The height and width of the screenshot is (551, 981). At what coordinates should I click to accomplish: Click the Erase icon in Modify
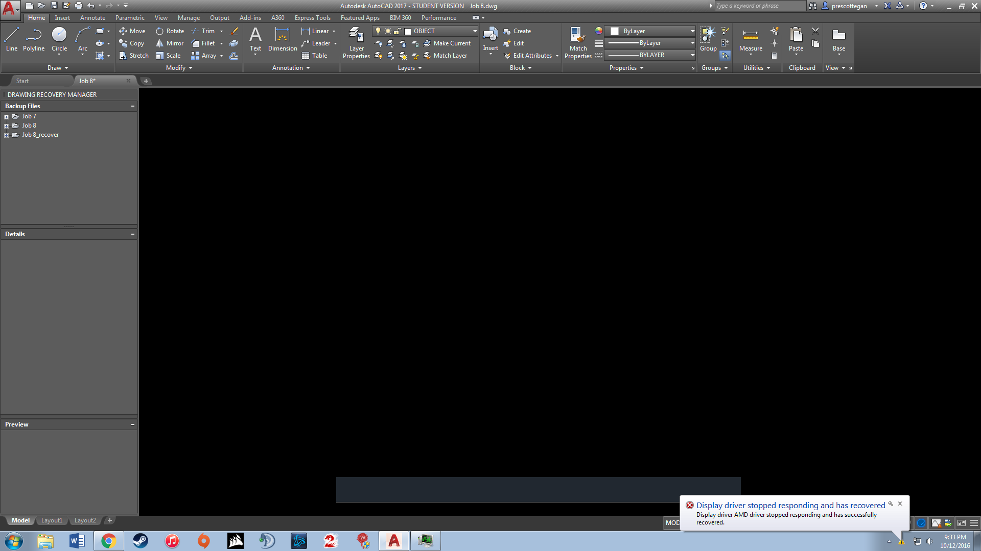(x=233, y=31)
